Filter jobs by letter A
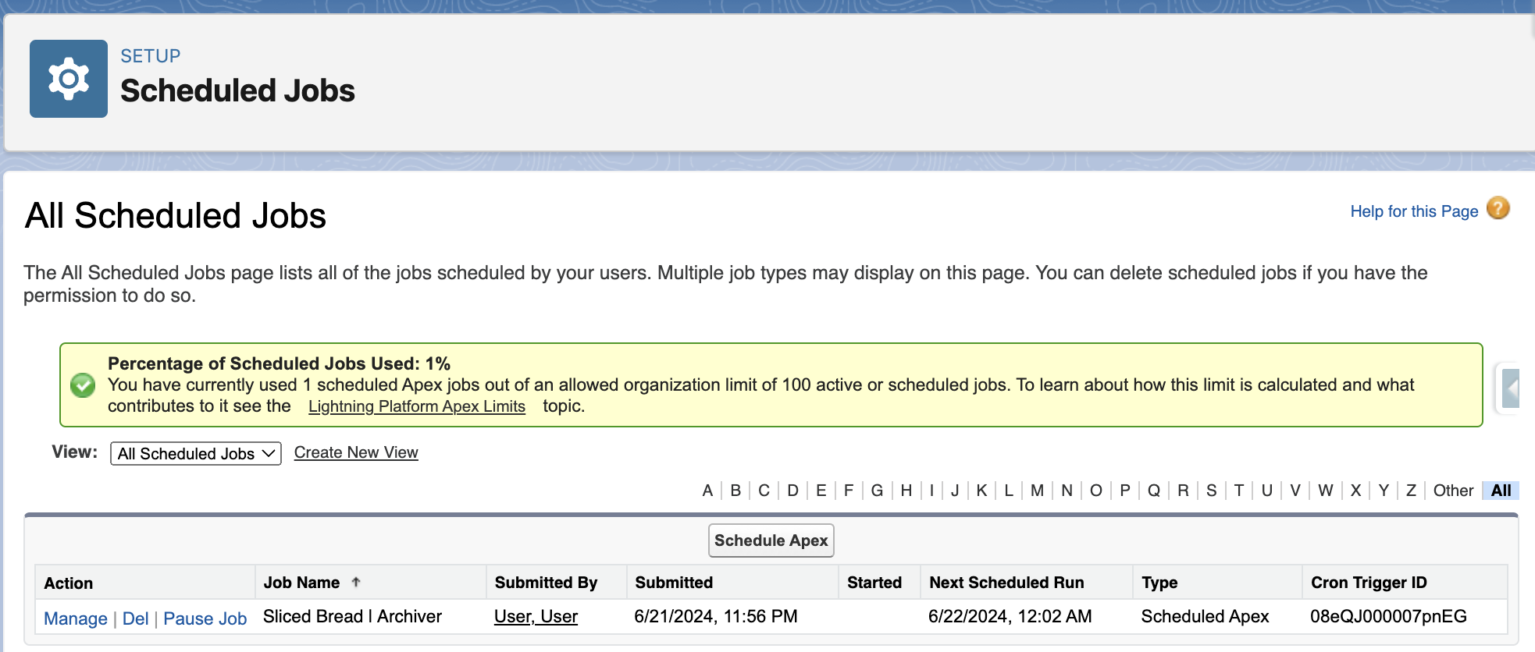Image resolution: width=1535 pixels, height=652 pixels. click(707, 491)
